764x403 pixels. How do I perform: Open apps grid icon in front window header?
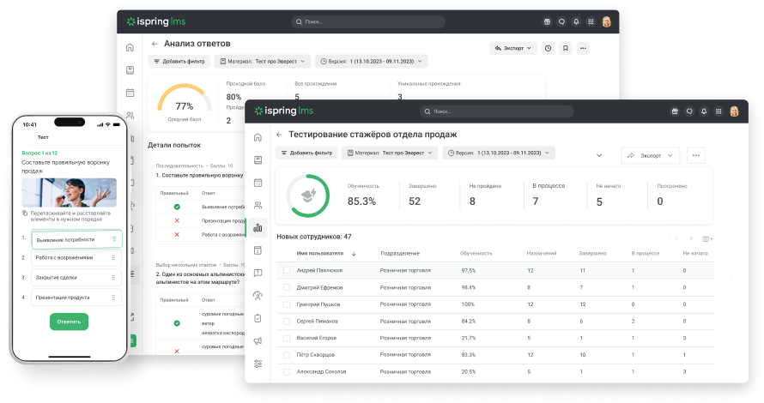(x=719, y=111)
